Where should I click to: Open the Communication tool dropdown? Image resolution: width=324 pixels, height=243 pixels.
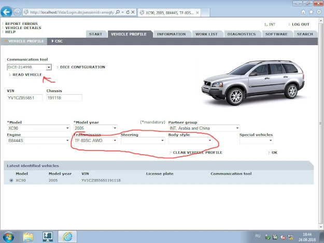pyautogui.click(x=49, y=67)
